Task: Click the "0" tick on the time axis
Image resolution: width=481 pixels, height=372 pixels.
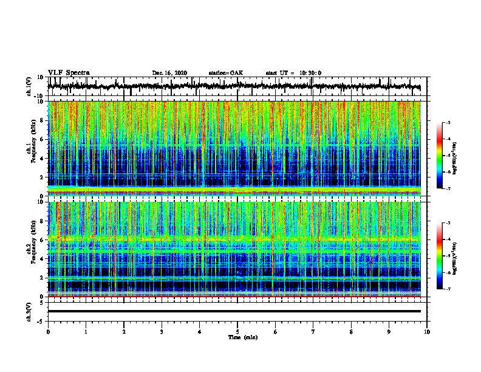Action: pos(48,332)
